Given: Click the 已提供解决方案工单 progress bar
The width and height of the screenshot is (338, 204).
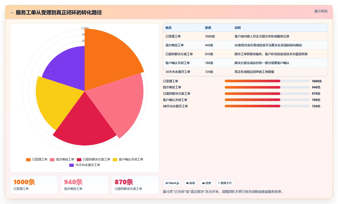Looking at the screenshot, I should coord(267,94).
